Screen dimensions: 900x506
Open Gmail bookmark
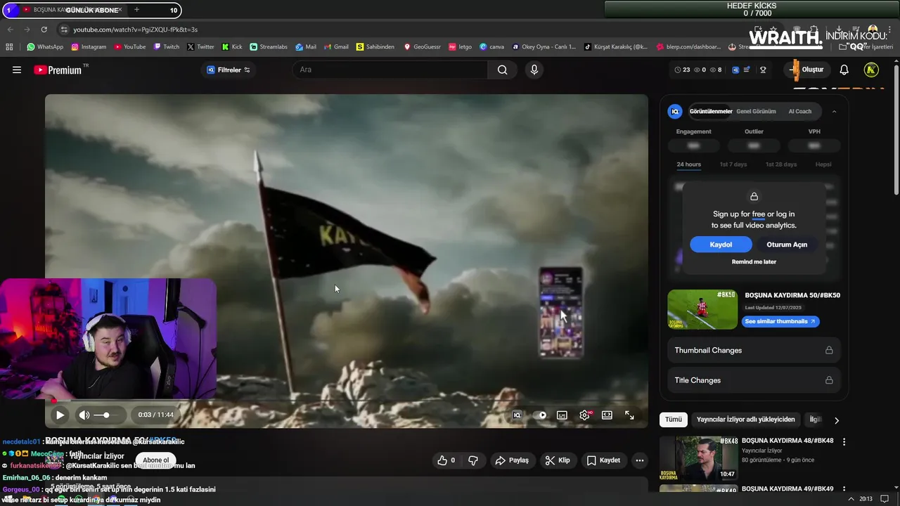tap(336, 47)
